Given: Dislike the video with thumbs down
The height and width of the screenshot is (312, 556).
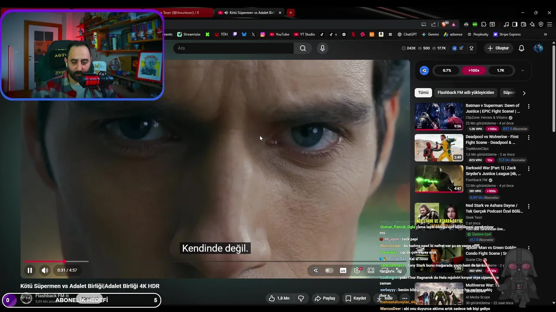Looking at the screenshot, I should coord(301,298).
